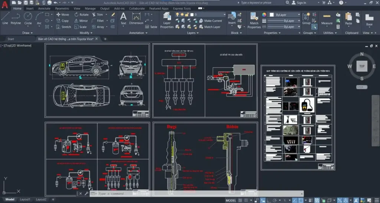Click Sign In

[299, 3]
